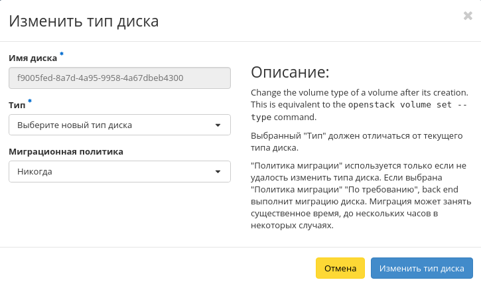This screenshot has height=286, width=481.
Task: Click the arrow icon of the Тип dropdown
Action: pyautogui.click(x=218, y=125)
